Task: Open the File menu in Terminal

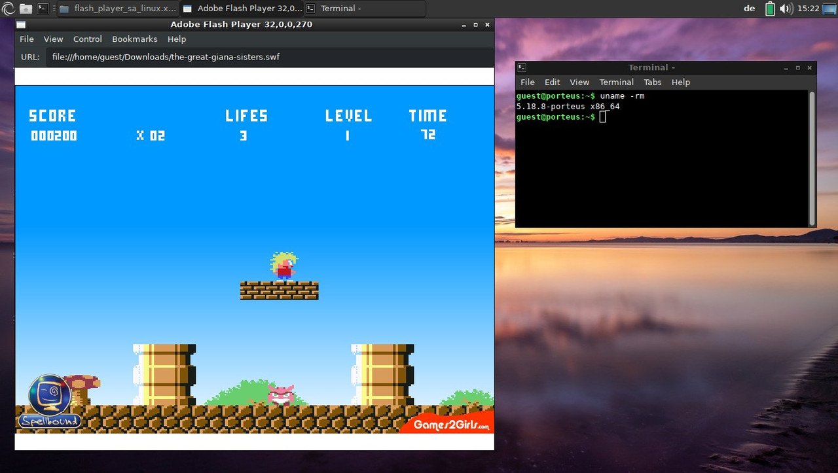Action: click(x=528, y=82)
